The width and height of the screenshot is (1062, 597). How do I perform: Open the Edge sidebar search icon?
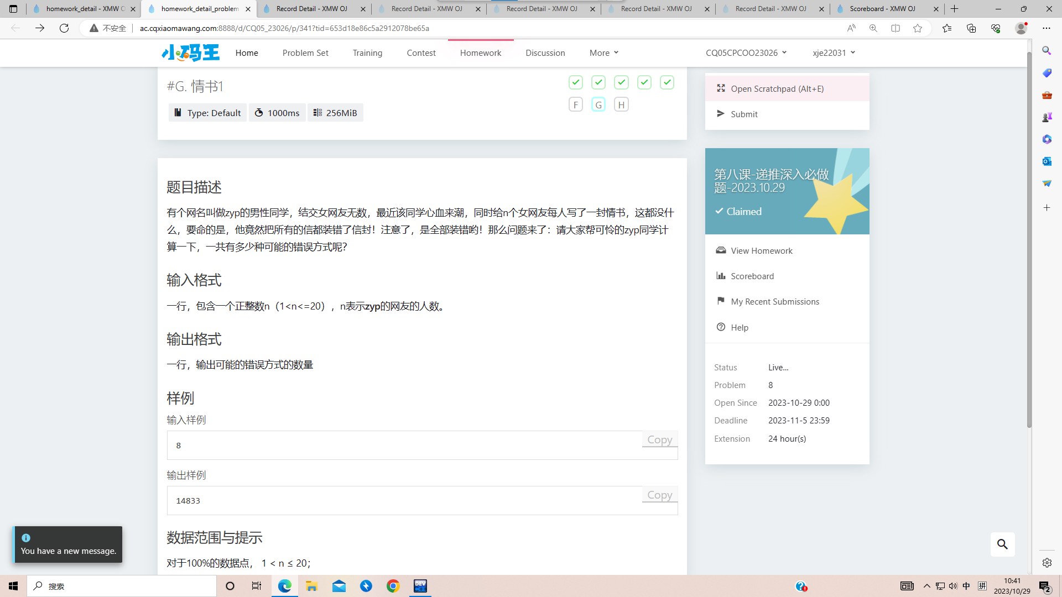tap(1047, 50)
